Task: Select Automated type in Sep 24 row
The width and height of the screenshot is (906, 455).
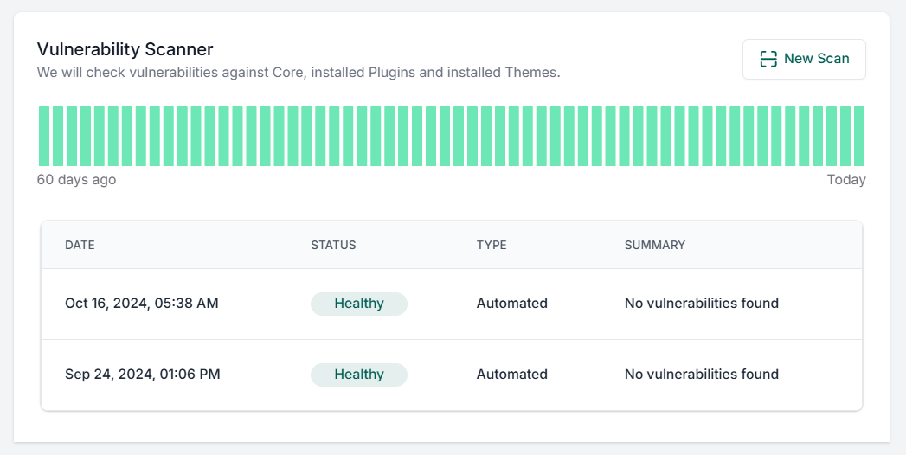Action: pyautogui.click(x=511, y=375)
